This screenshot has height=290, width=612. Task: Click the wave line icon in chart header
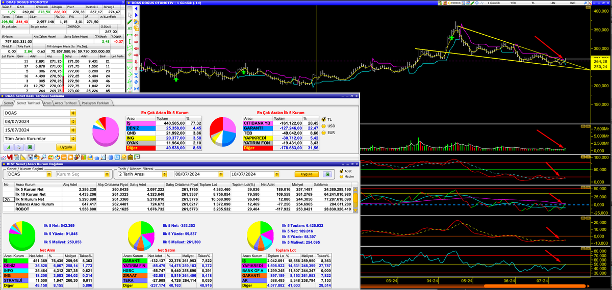[481, 3]
